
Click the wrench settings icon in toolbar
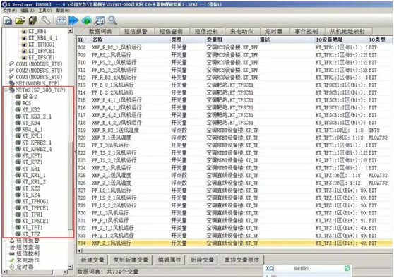pyautogui.click(x=46, y=20)
